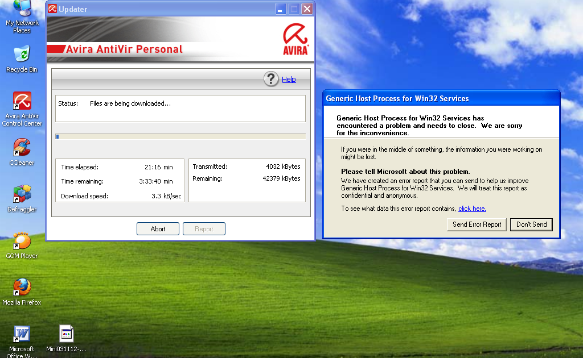Image resolution: width=583 pixels, height=358 pixels.
Task: Open the Defraggler desktop shortcut
Action: point(22,199)
